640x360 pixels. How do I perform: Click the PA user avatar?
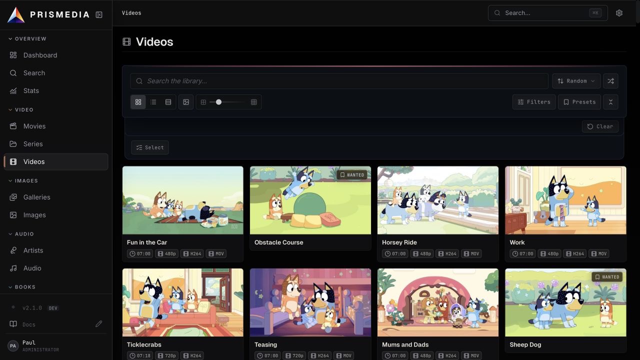coord(13,345)
